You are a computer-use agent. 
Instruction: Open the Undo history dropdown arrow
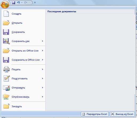coord(22,3)
